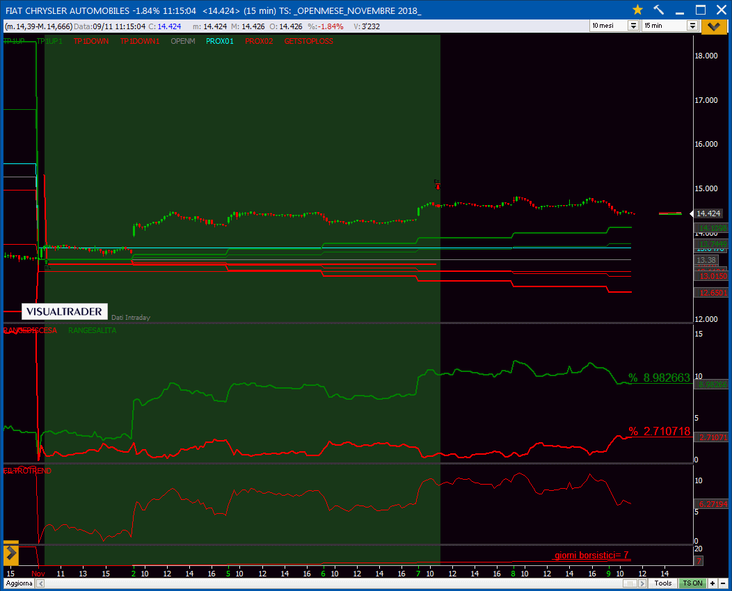Maximize the chart window

(700, 10)
